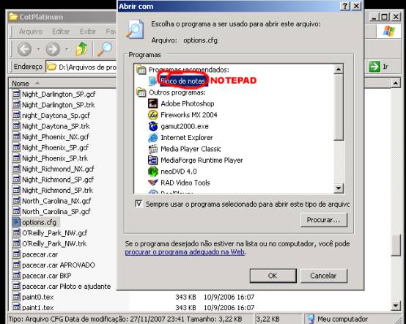Choose Fireworks MX 2004 icon
Screen dimensions: 406x324
tap(152, 115)
